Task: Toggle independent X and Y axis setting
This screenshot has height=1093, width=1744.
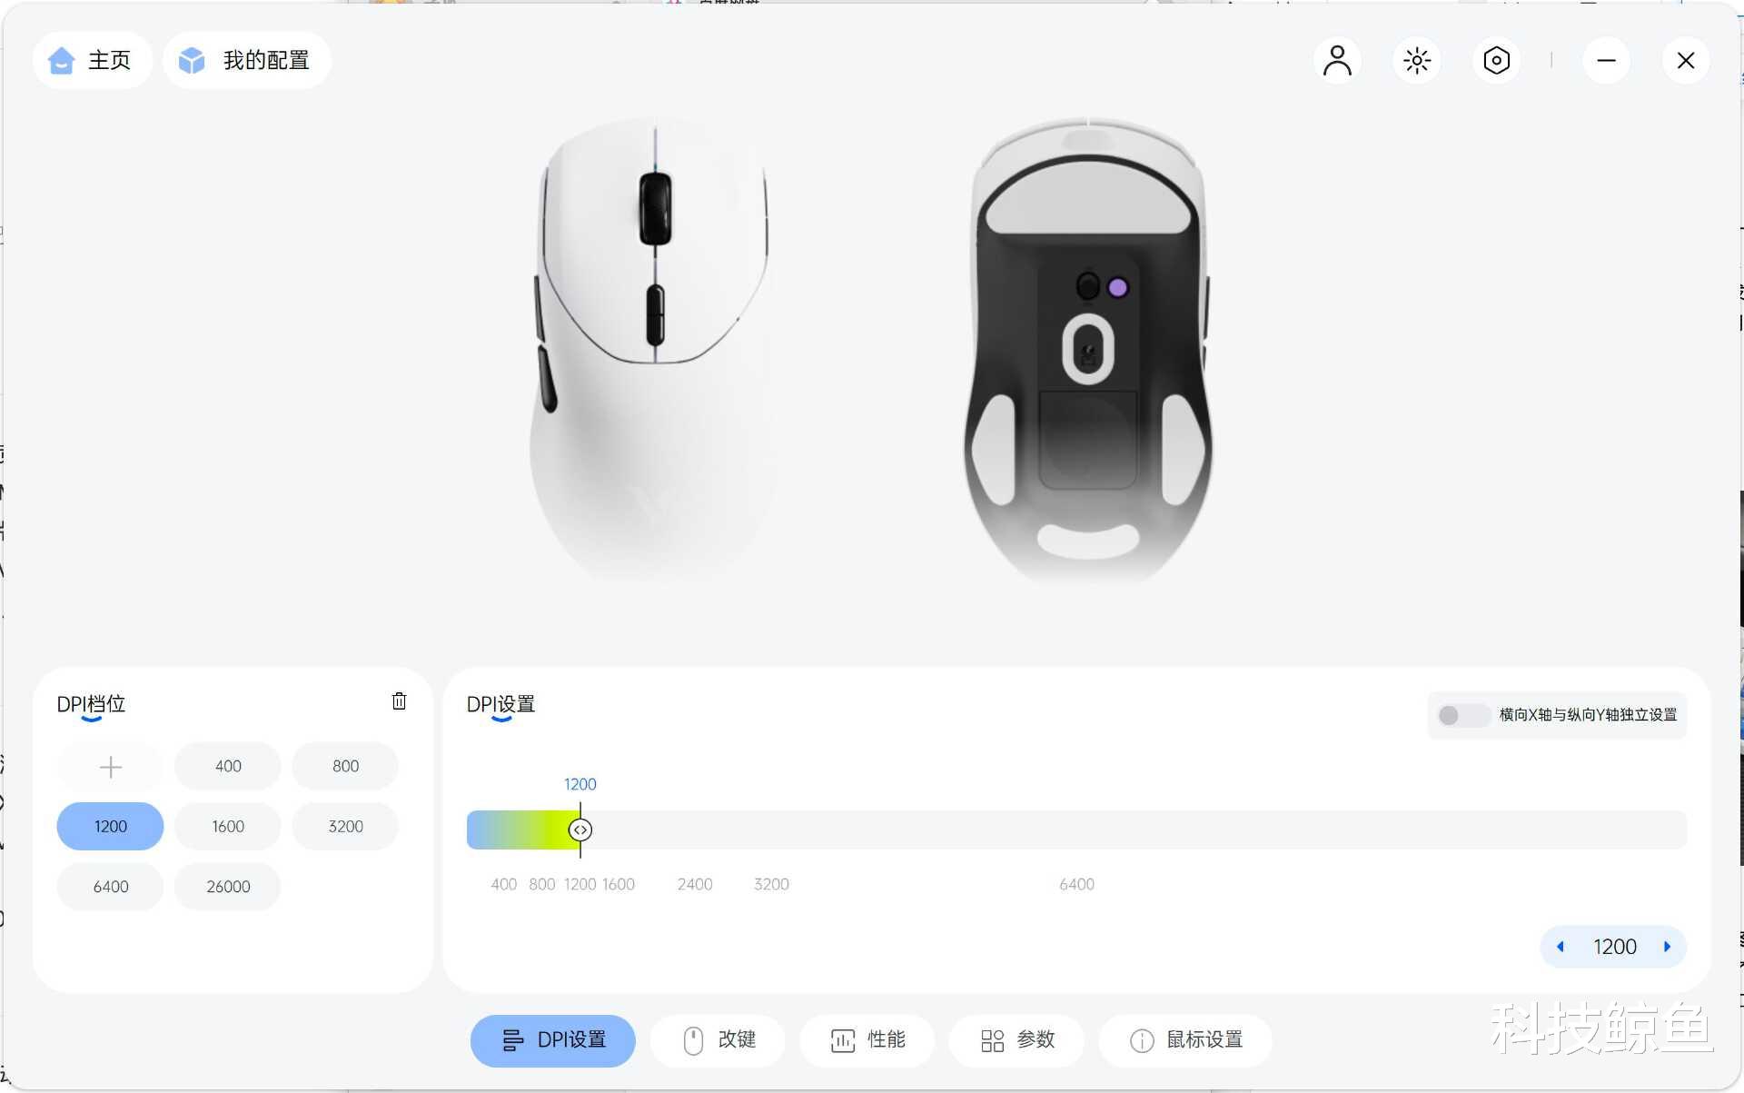Action: point(1462,715)
